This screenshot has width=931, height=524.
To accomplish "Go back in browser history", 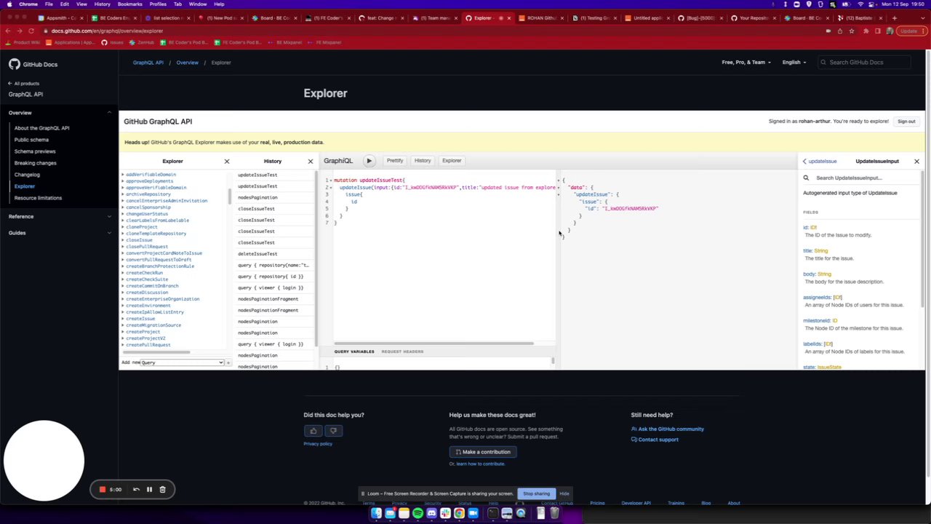I will [7, 31].
